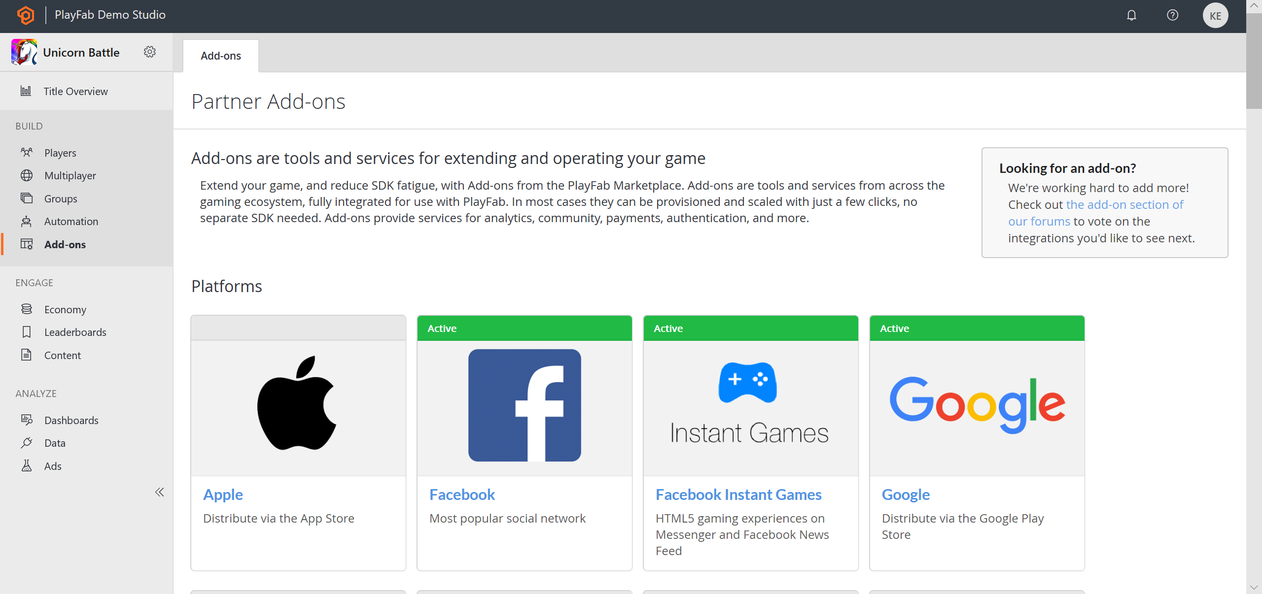Click the Apple add-on link

(223, 494)
